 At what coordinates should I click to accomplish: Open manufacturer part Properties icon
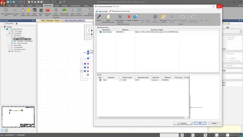(x=135, y=17)
